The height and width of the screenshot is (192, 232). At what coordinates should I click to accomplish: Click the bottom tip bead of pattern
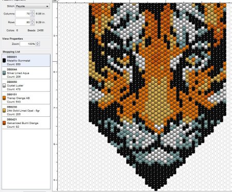[156, 189]
